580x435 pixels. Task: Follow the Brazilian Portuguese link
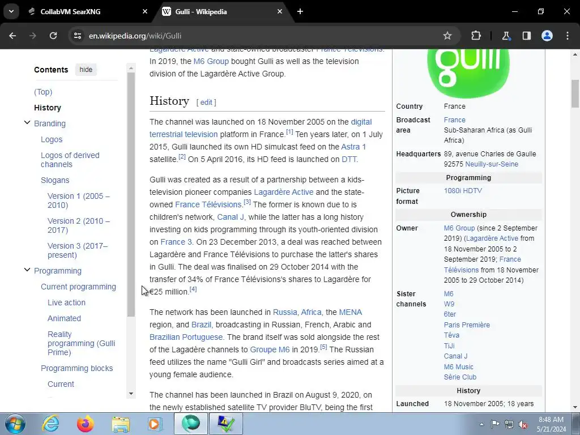186,338
